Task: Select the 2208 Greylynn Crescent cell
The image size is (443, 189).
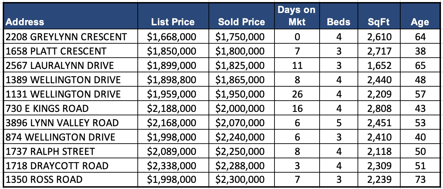Action: 66,37
